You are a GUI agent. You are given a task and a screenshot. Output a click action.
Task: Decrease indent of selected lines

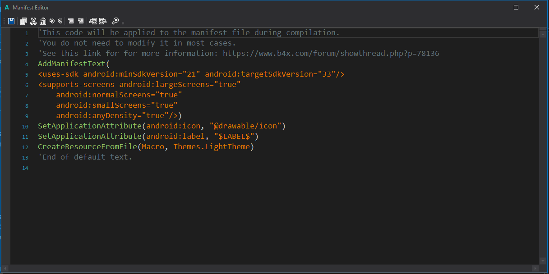point(93,21)
